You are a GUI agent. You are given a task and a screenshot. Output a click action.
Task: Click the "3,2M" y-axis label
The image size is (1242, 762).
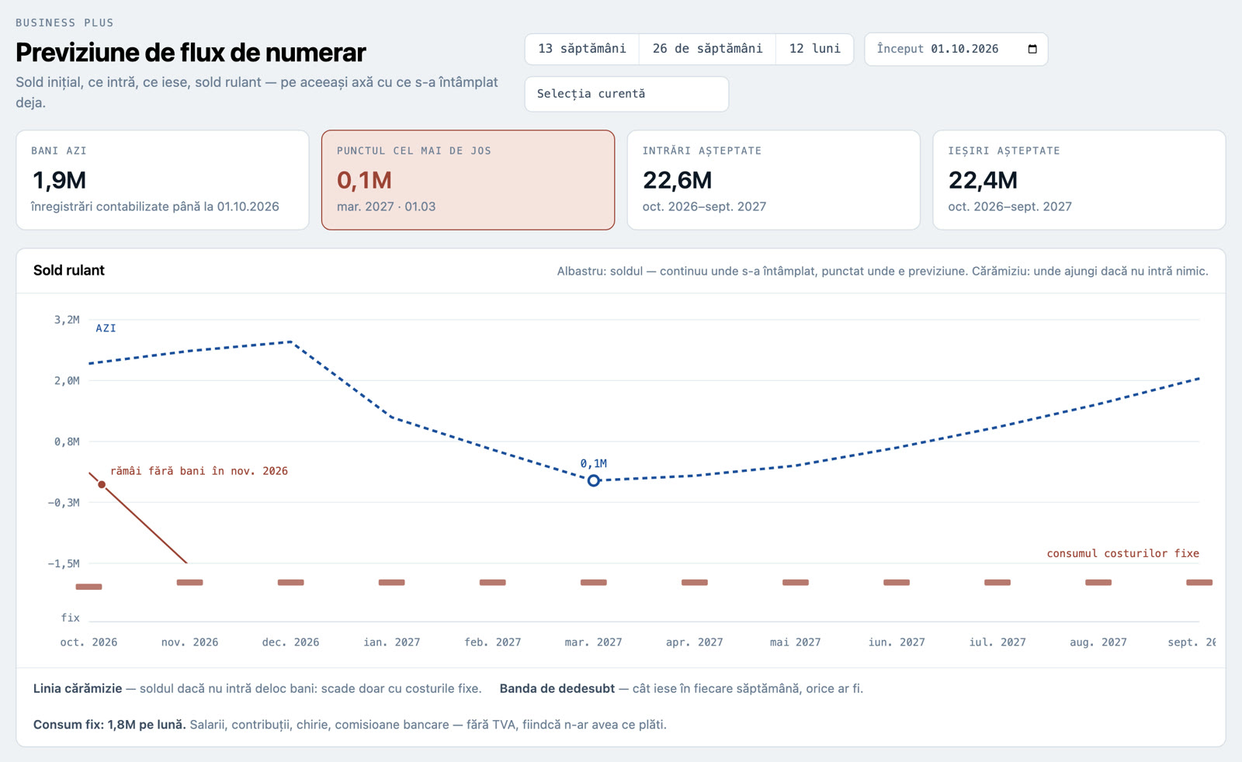pyautogui.click(x=67, y=320)
